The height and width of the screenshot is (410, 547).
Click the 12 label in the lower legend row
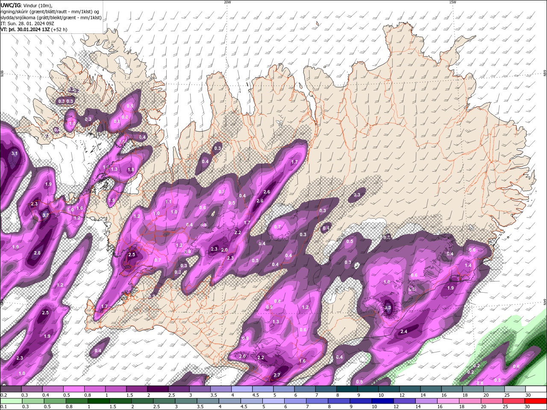(x=397, y=407)
